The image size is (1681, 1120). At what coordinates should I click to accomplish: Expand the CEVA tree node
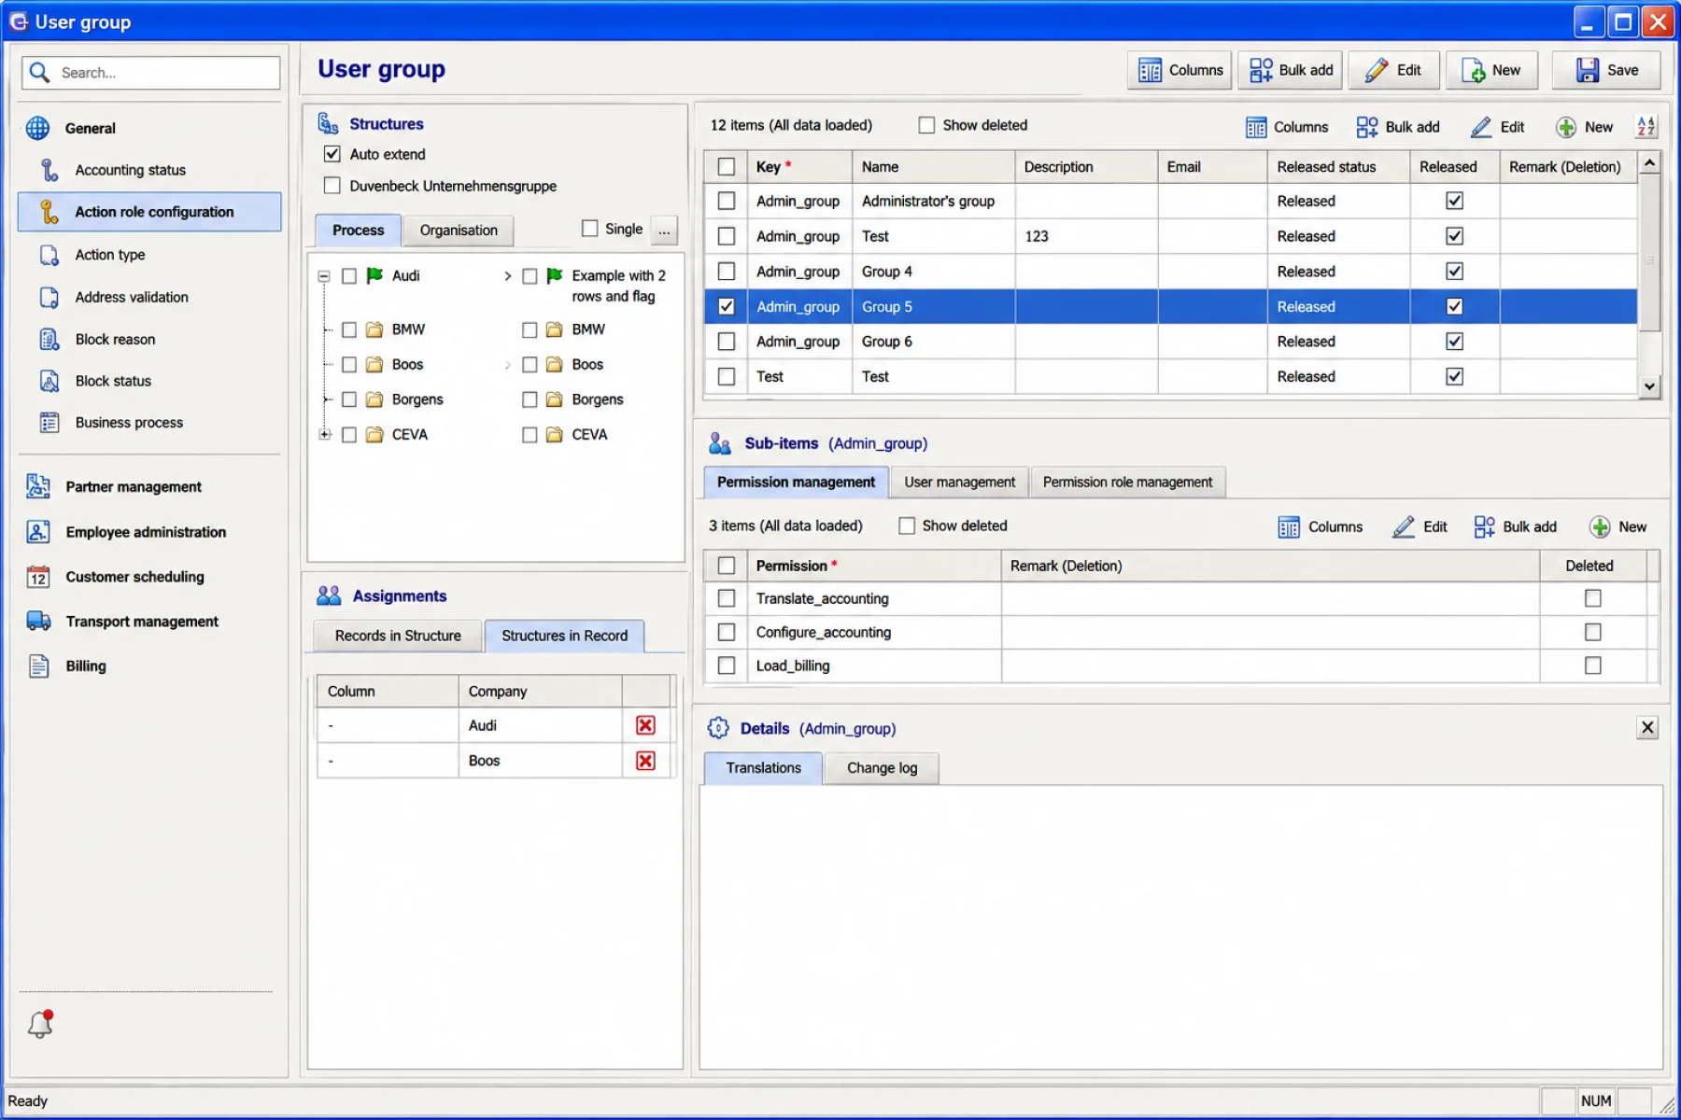tap(324, 434)
